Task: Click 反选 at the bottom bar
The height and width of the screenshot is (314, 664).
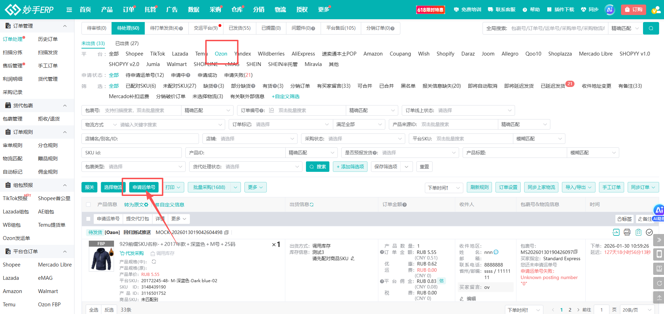Action: (x=109, y=310)
